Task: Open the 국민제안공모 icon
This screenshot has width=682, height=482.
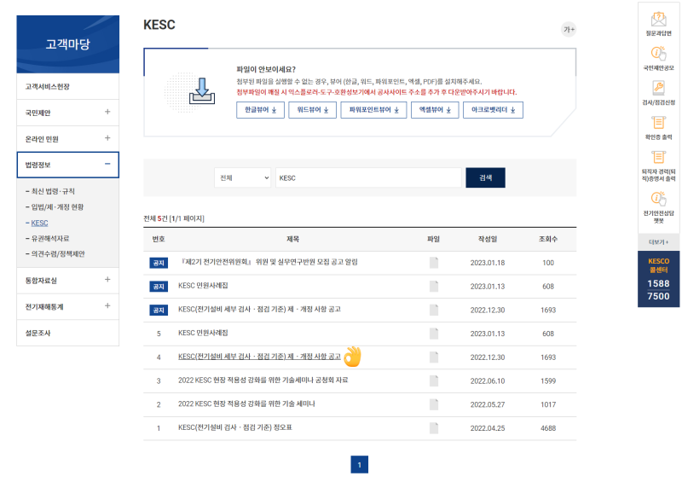Action: (x=658, y=54)
